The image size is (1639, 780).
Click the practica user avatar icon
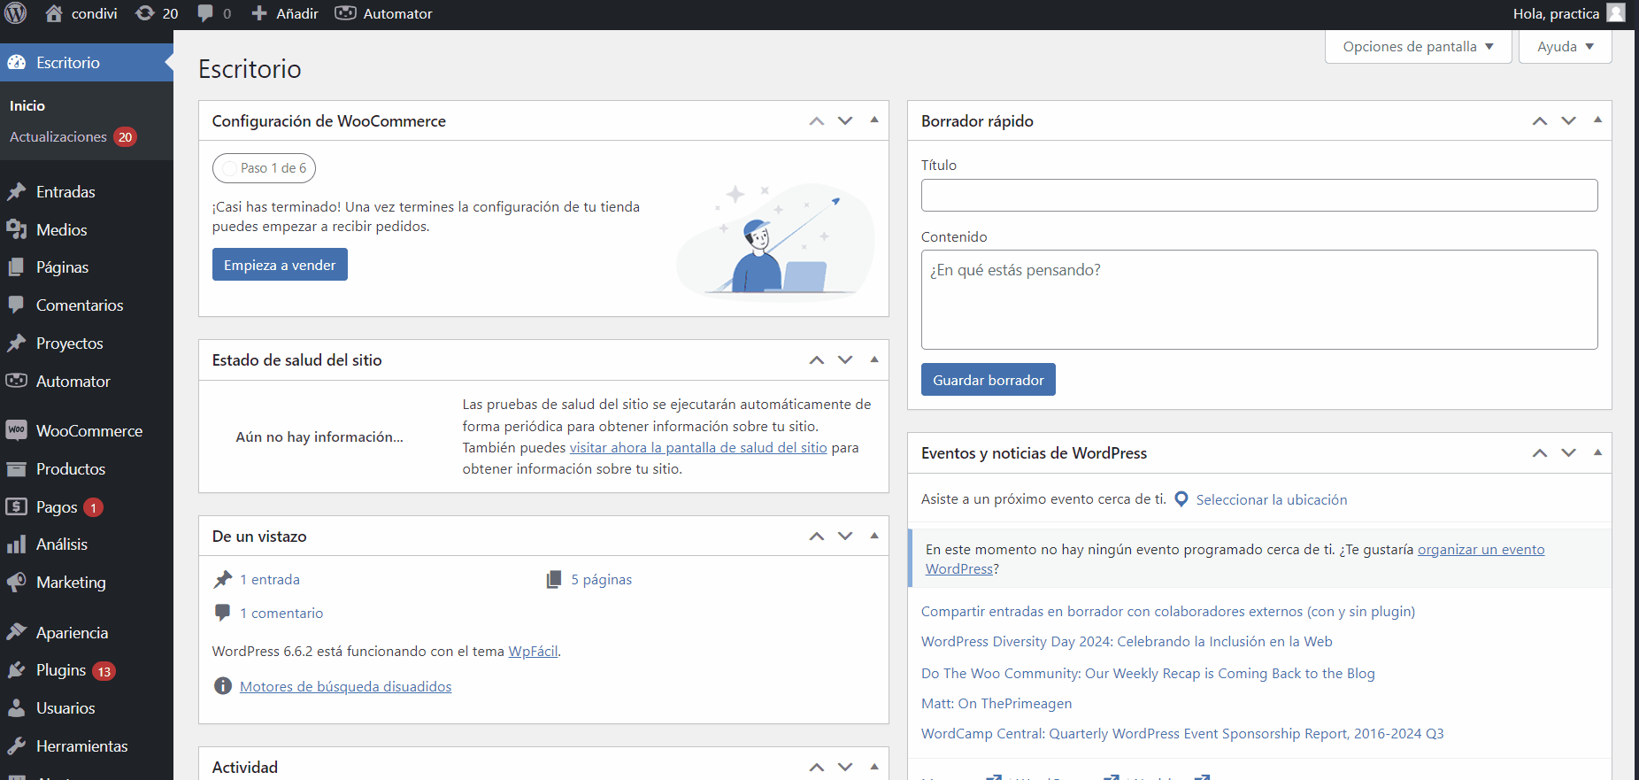click(1616, 13)
